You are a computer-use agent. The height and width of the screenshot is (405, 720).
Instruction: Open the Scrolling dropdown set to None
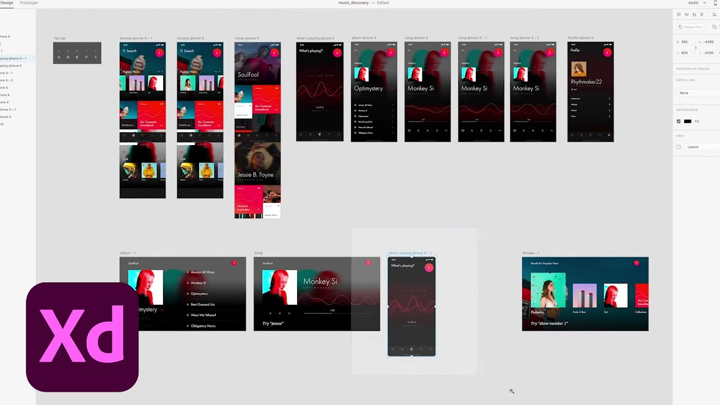coord(698,93)
